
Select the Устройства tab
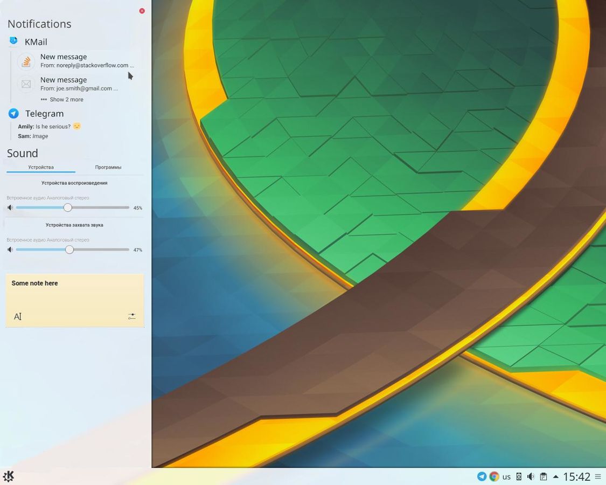(41, 167)
